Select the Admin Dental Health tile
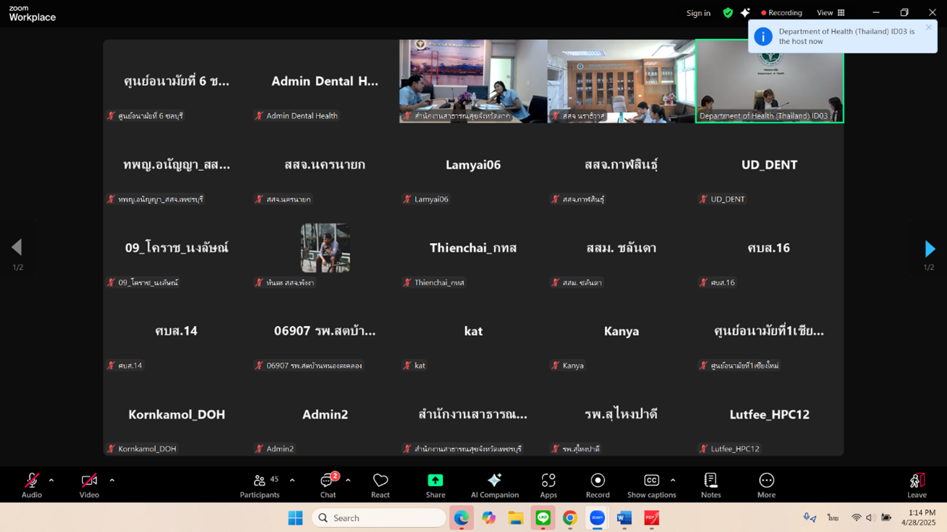 pyautogui.click(x=325, y=81)
